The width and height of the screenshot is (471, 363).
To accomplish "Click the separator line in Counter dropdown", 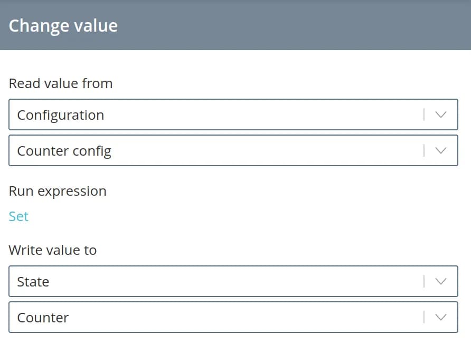I will tap(423, 317).
